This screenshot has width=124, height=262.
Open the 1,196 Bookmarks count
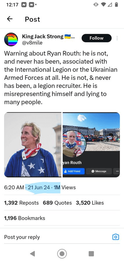[24, 218]
